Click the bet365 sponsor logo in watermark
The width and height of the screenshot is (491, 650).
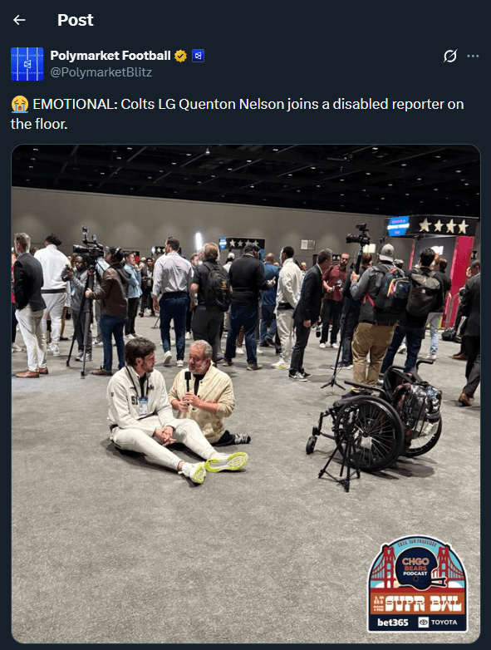click(392, 623)
